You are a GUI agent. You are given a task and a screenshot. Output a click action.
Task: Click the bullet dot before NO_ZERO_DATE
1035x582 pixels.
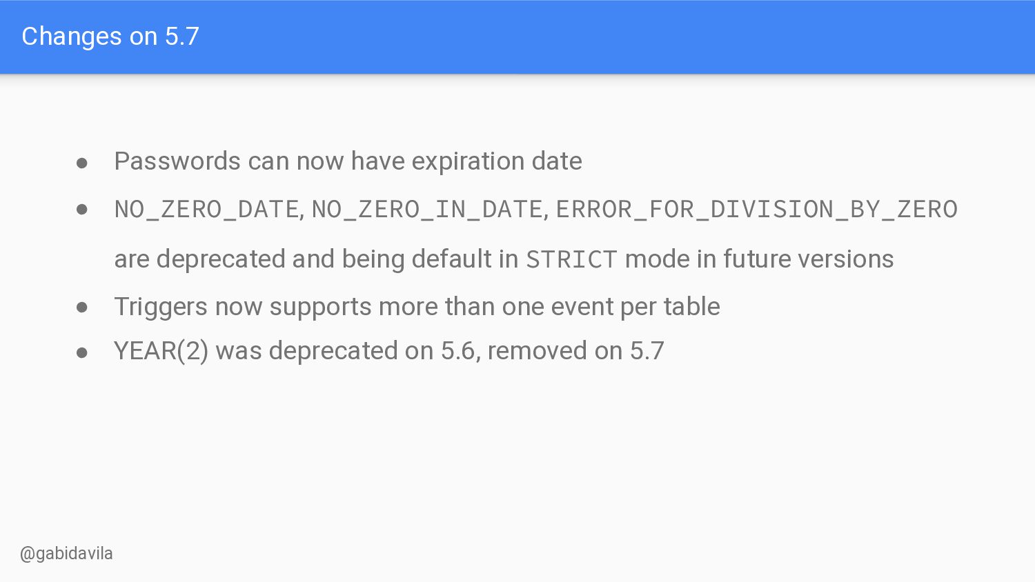click(x=82, y=209)
